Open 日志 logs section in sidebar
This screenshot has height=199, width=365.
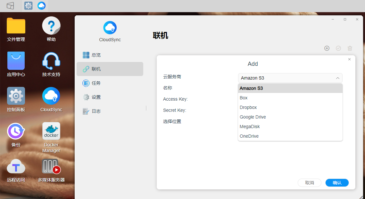[x=110, y=111]
